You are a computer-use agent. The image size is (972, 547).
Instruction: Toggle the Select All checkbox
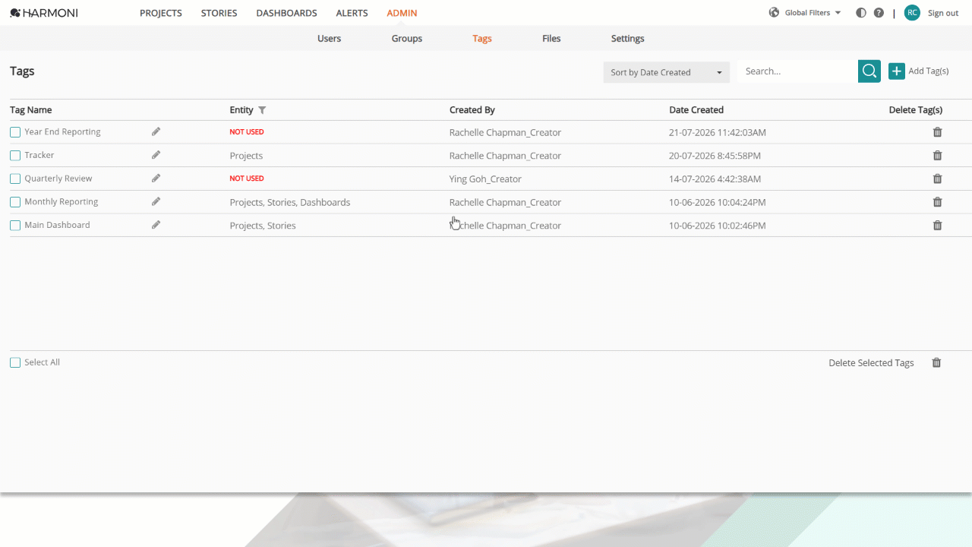[x=15, y=362]
